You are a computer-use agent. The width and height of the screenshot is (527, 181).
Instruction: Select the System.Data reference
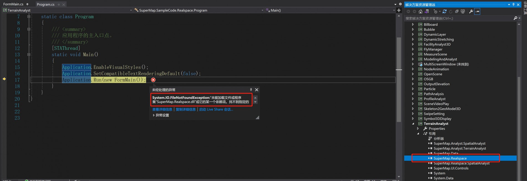click(444, 178)
